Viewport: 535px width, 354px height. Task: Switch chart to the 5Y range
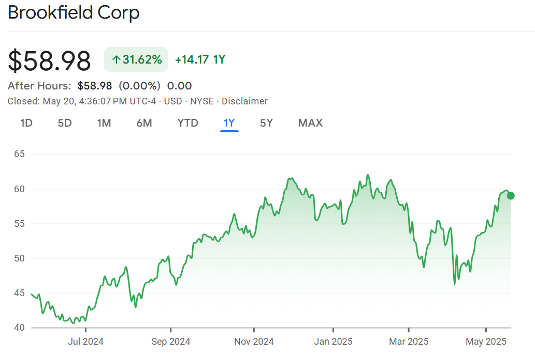pyautogui.click(x=266, y=123)
